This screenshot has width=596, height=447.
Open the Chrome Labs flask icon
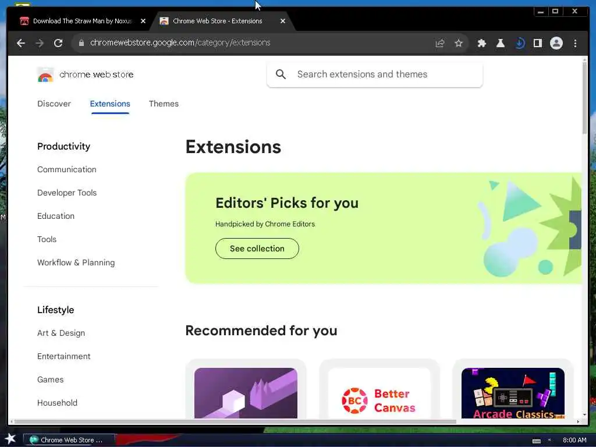tap(500, 43)
